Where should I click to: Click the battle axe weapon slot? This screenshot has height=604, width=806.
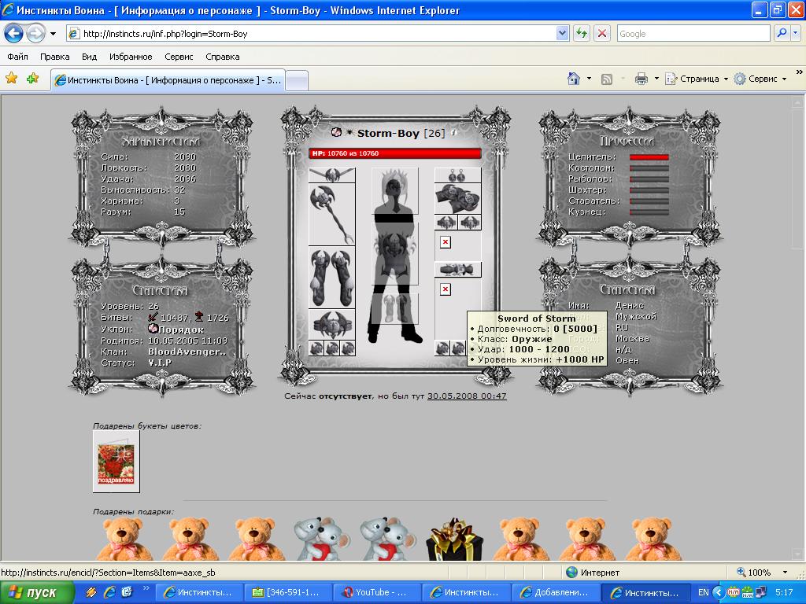coord(331,215)
